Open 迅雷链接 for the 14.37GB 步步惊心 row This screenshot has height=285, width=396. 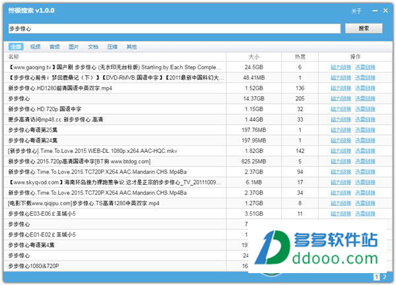coord(365,98)
